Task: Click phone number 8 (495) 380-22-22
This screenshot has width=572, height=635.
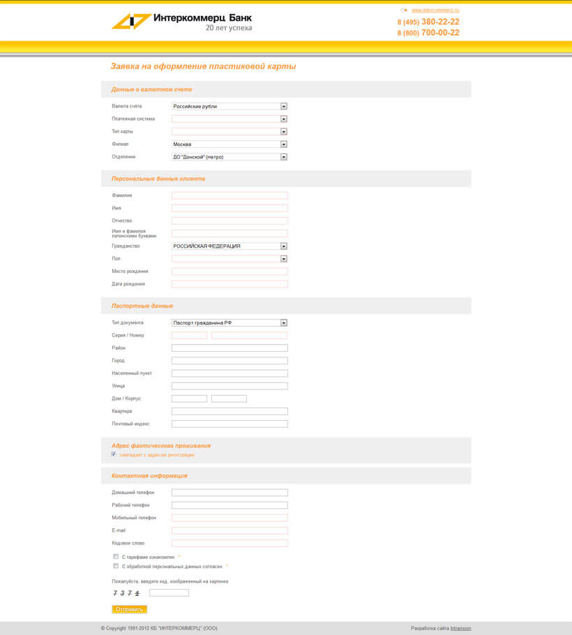Action: click(428, 22)
